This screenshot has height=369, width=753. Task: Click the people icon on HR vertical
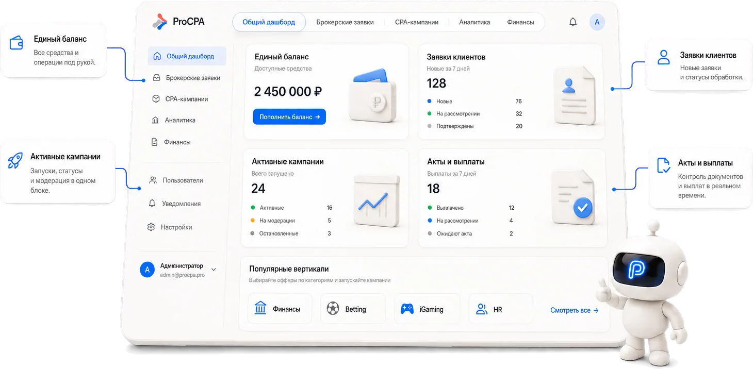(482, 309)
